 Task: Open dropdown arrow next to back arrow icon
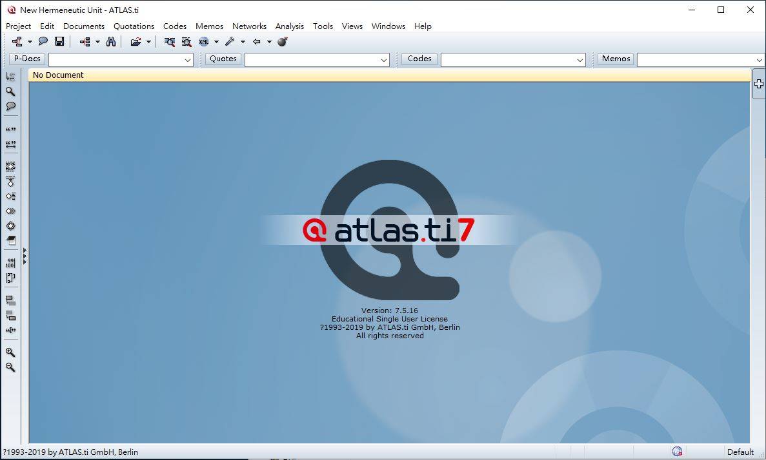pyautogui.click(x=269, y=42)
